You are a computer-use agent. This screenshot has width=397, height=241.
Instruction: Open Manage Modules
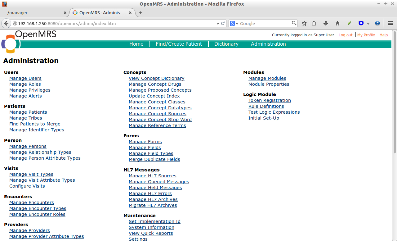(x=267, y=78)
